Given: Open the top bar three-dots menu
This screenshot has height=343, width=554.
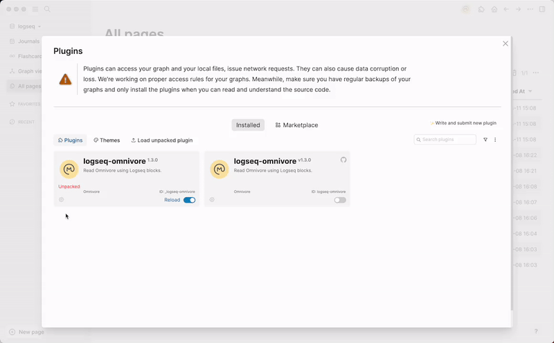Looking at the screenshot, I should (530, 10).
